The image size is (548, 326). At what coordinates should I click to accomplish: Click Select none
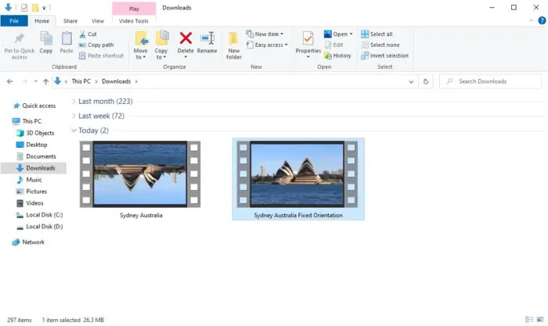point(380,45)
